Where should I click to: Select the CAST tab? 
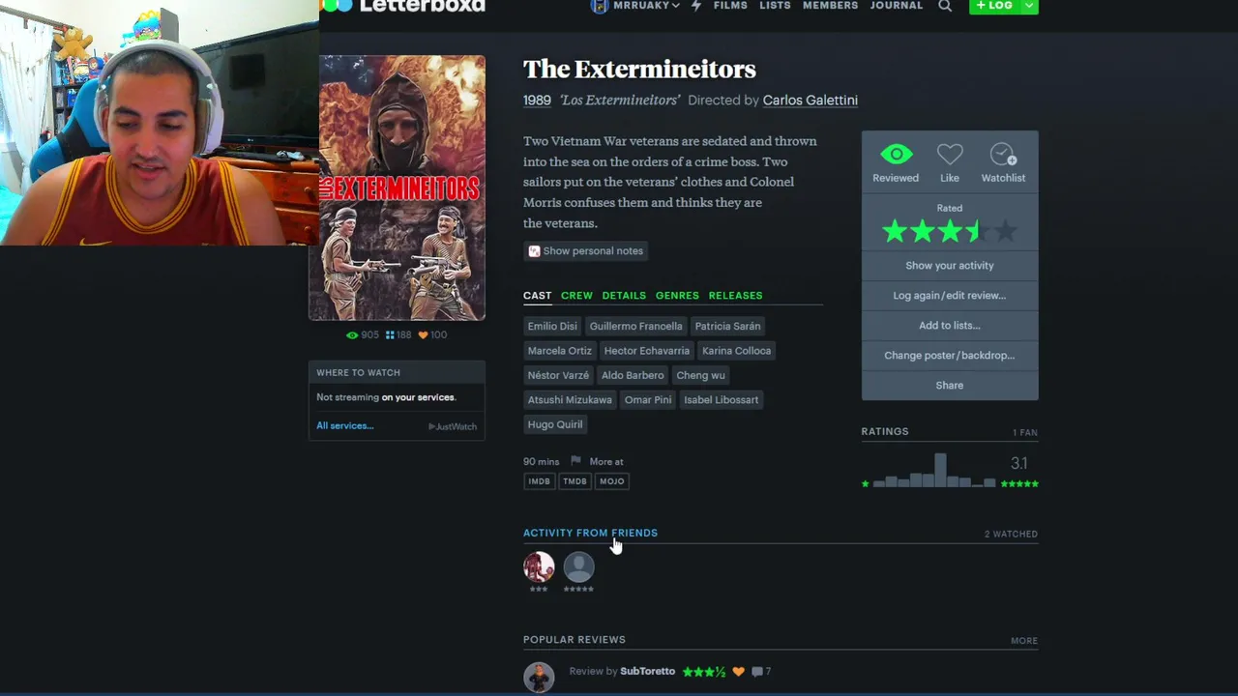537,296
